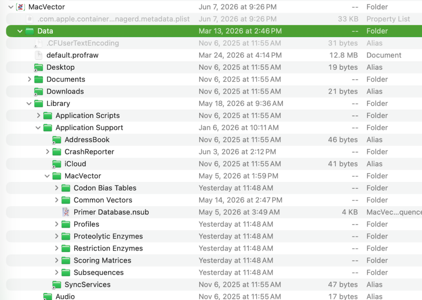Select the Proteolytic Enzymes name
This screenshot has width=422, height=300.
pyautogui.click(x=108, y=237)
